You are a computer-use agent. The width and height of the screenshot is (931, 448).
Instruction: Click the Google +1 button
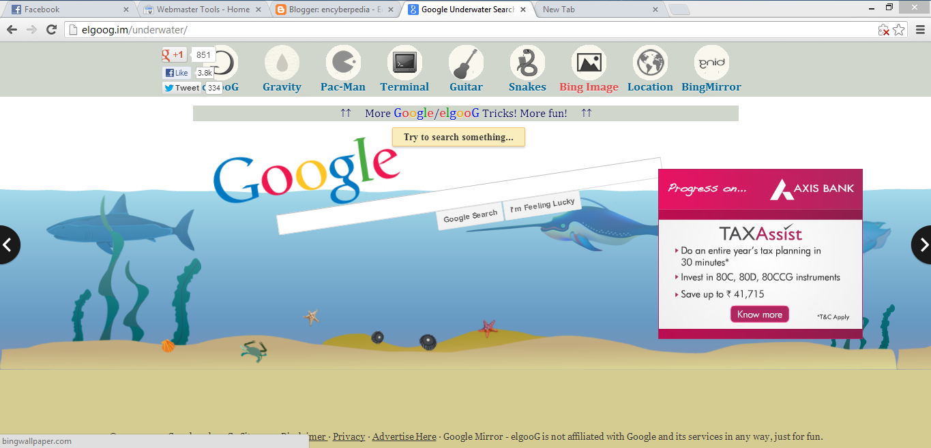click(174, 55)
